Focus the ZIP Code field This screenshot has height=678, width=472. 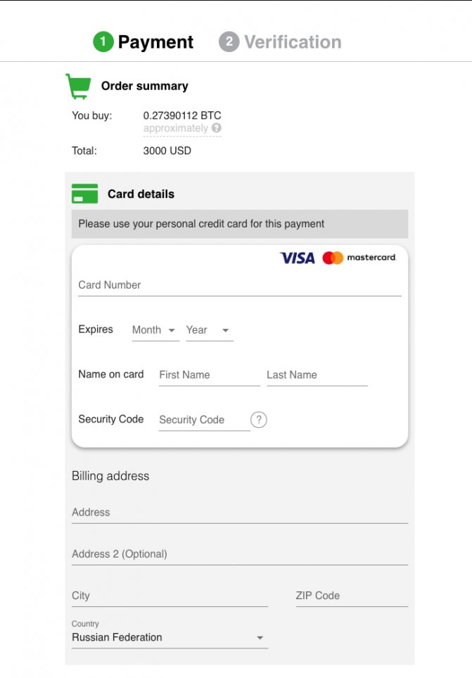351,596
